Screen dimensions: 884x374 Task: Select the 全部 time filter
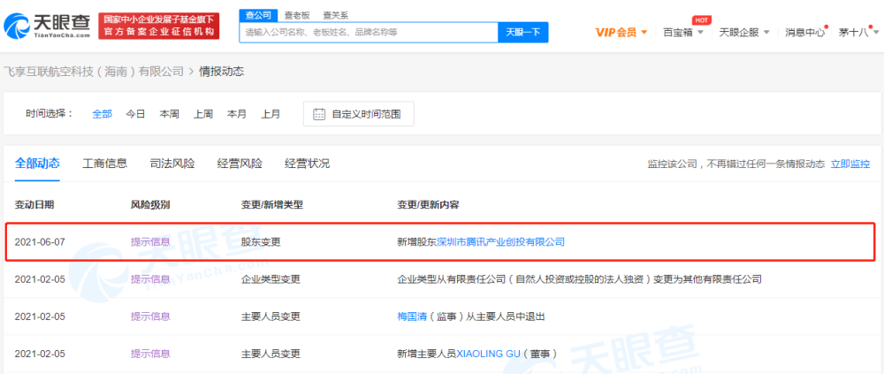click(102, 114)
